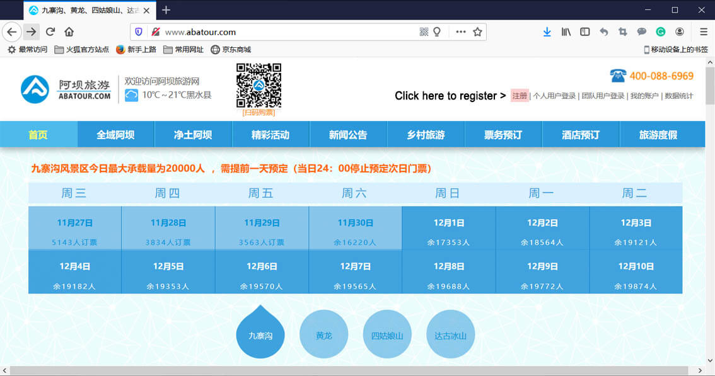Click the 注册 register link
Viewport: 715px width, 376px height.
click(520, 96)
